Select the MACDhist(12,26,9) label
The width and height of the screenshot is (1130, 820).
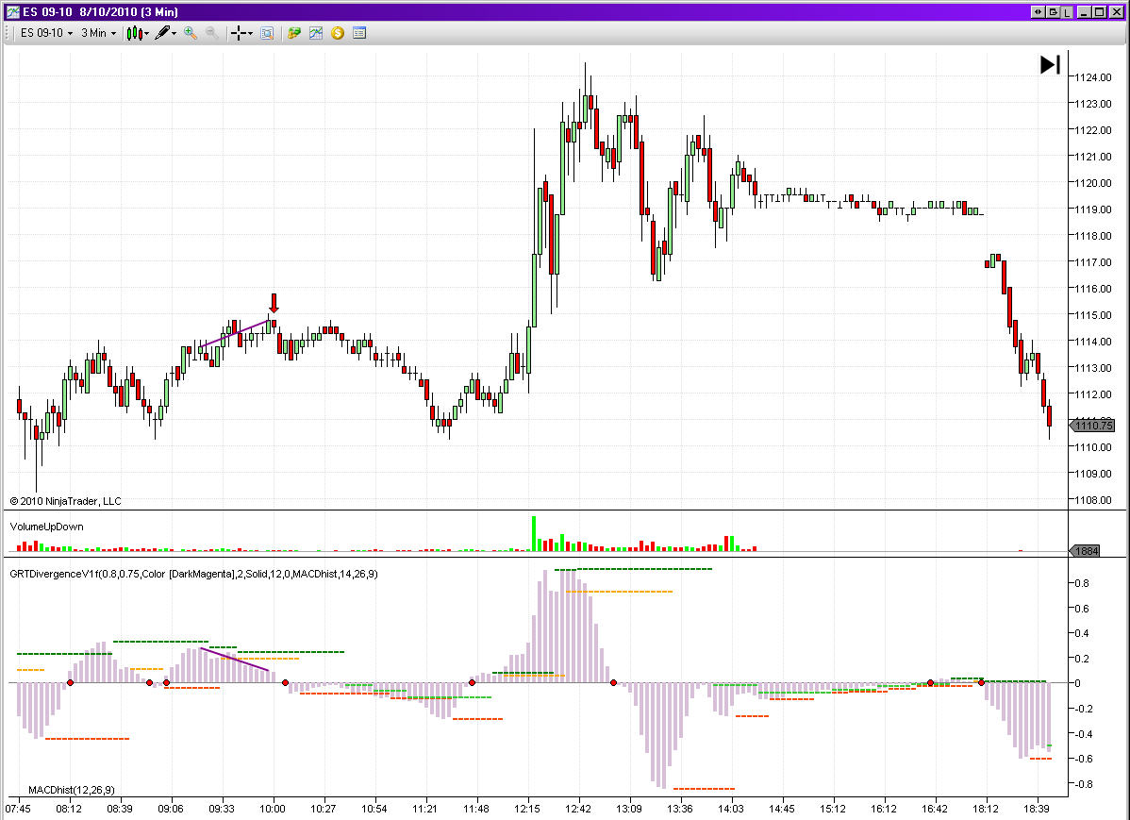(72, 790)
